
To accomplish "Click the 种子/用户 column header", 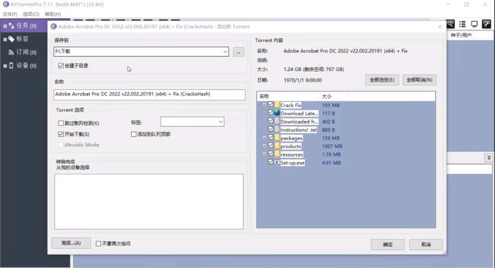I will pyautogui.click(x=461, y=35).
